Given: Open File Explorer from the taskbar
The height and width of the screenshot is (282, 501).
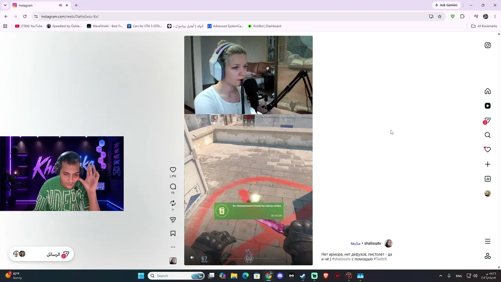Looking at the screenshot, I should pyautogui.click(x=234, y=276).
